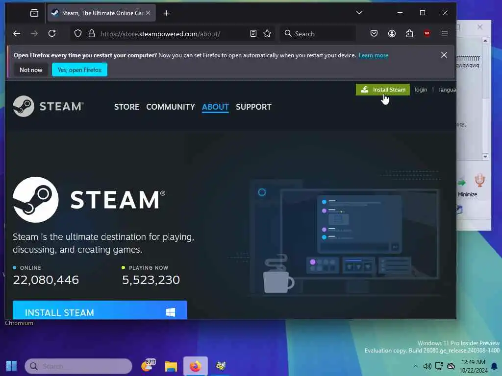This screenshot has width=502, height=376.
Task: Click Yes, open Firefox button
Action: (x=80, y=70)
